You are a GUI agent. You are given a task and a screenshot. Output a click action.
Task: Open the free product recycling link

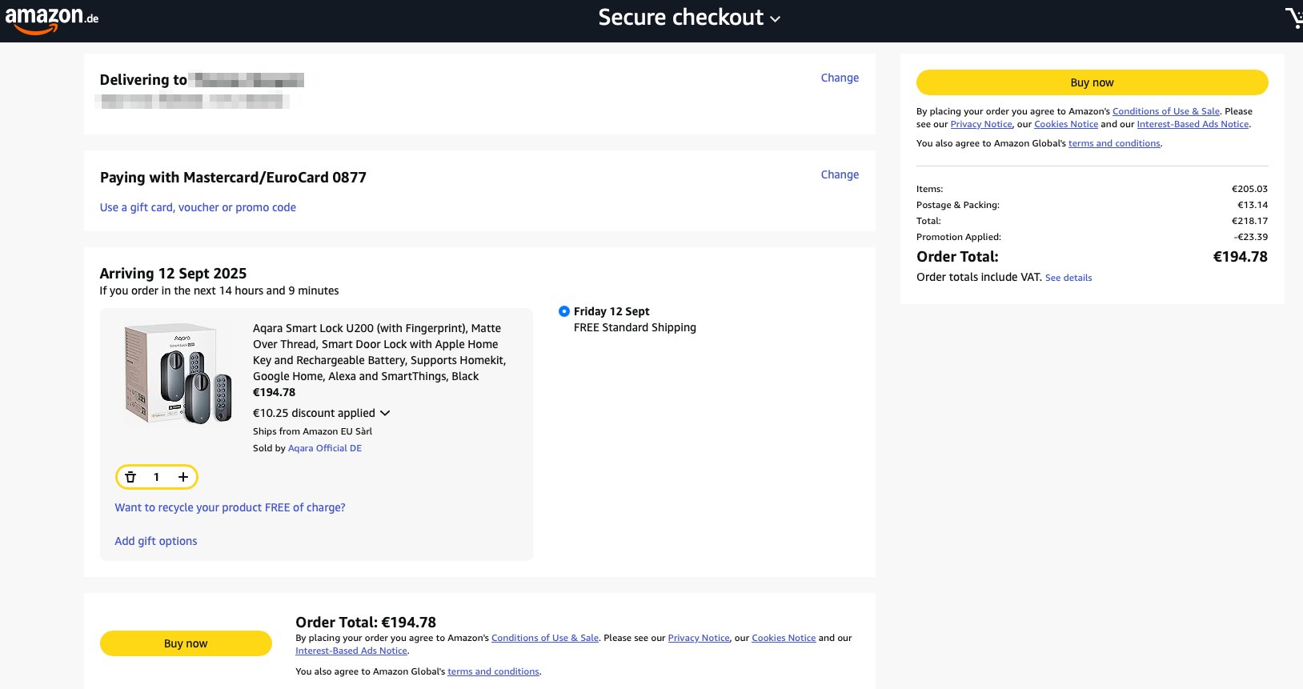[230, 507]
